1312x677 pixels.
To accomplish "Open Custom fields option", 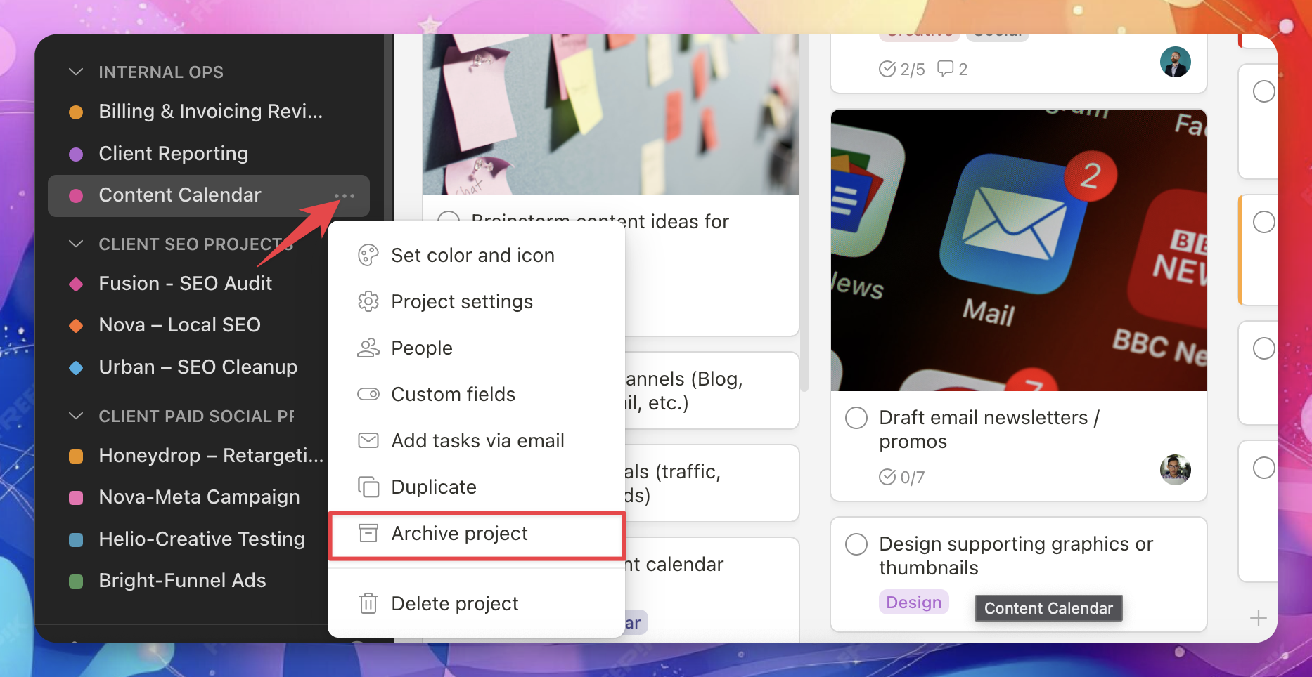I will pos(477,394).
